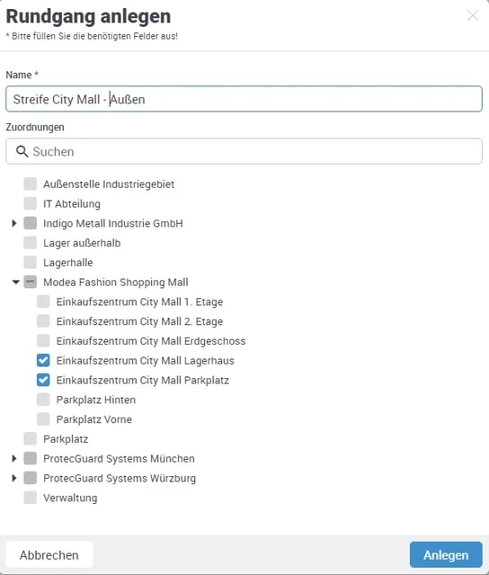The height and width of the screenshot is (575, 489).
Task: Enable the Parkplatz Vorne checkbox
Action: pyautogui.click(x=43, y=419)
